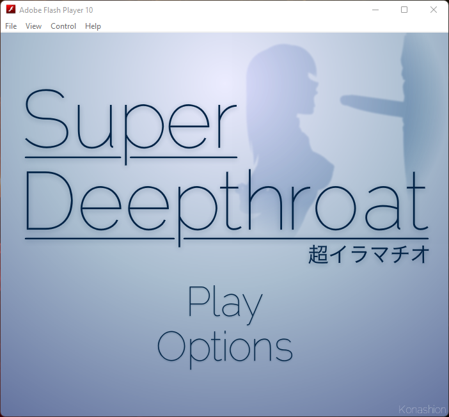
Task: Click the Japanese subtitle text
Action: pos(368,255)
